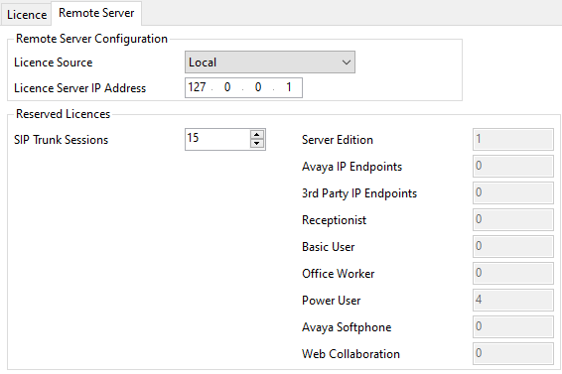Click the Licence Server IP Address field
The image size is (562, 374).
click(243, 87)
